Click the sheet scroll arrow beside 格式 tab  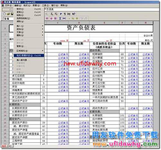10,146
